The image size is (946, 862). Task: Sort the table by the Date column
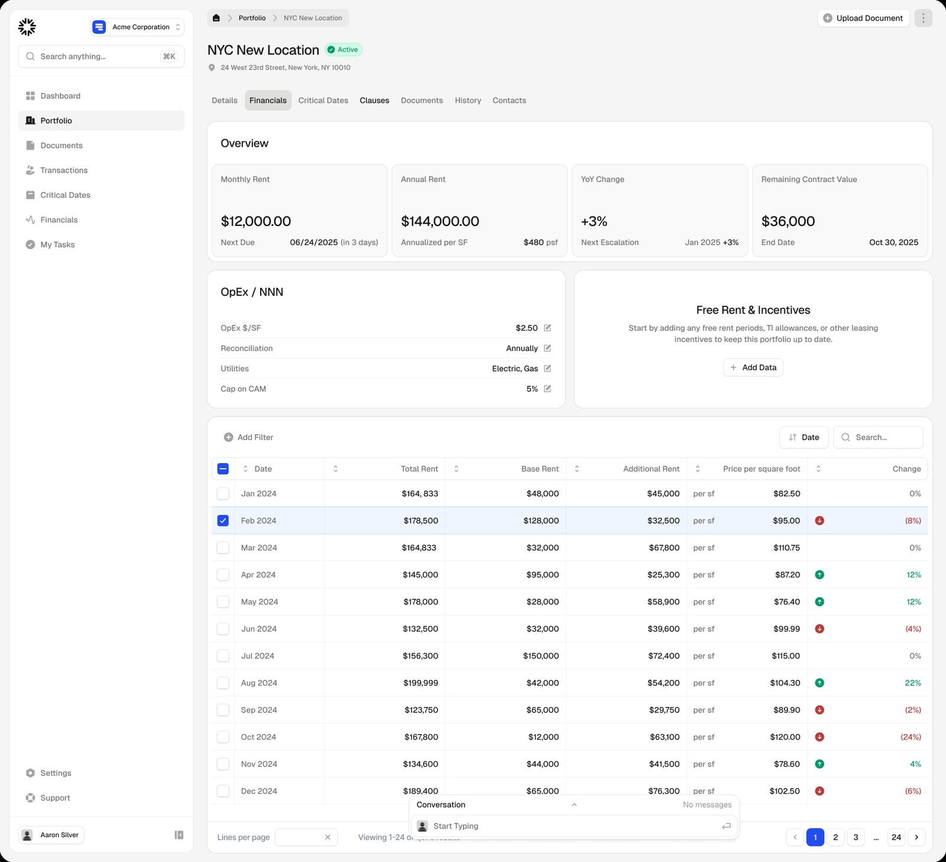tap(245, 469)
